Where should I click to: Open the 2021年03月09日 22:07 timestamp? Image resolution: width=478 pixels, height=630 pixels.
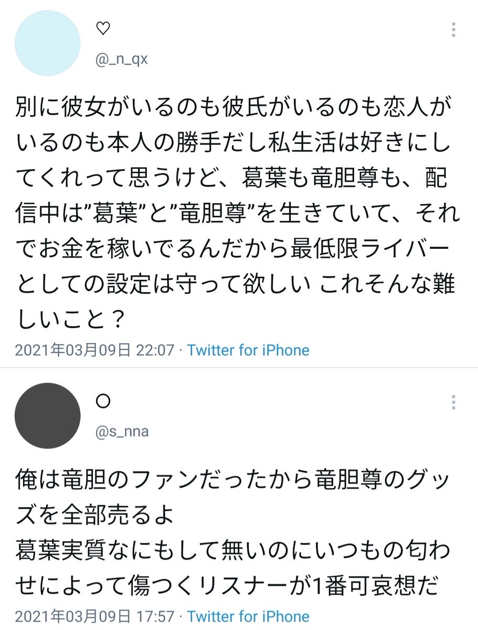coord(94,350)
